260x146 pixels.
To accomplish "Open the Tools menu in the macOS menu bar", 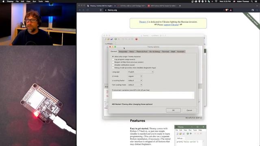I will 41,1.
